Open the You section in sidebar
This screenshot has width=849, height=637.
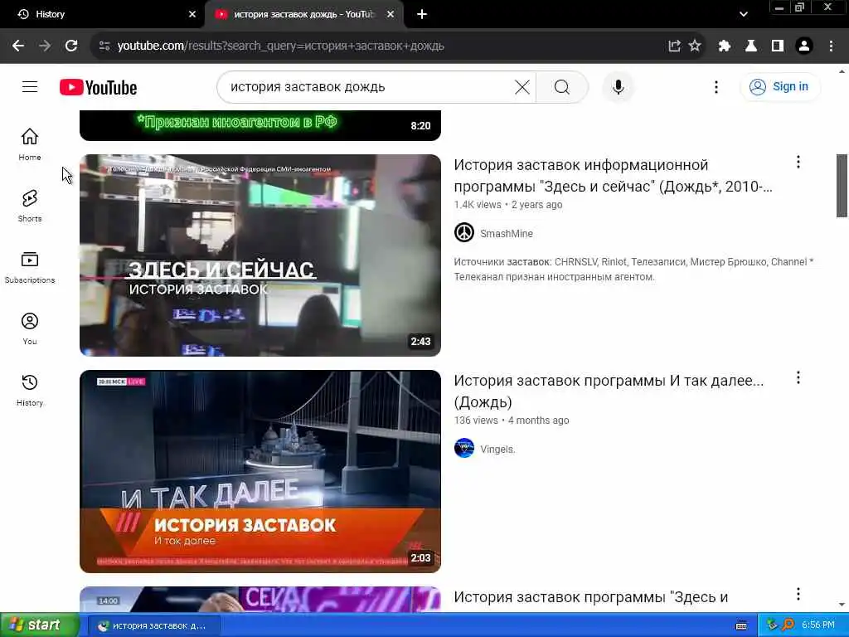30,328
